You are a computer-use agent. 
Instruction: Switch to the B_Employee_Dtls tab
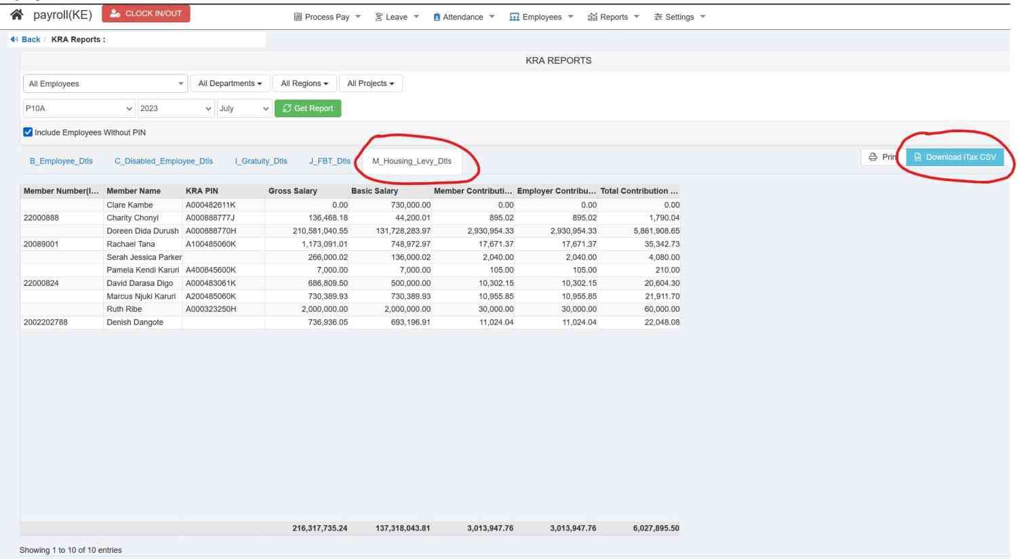click(61, 161)
